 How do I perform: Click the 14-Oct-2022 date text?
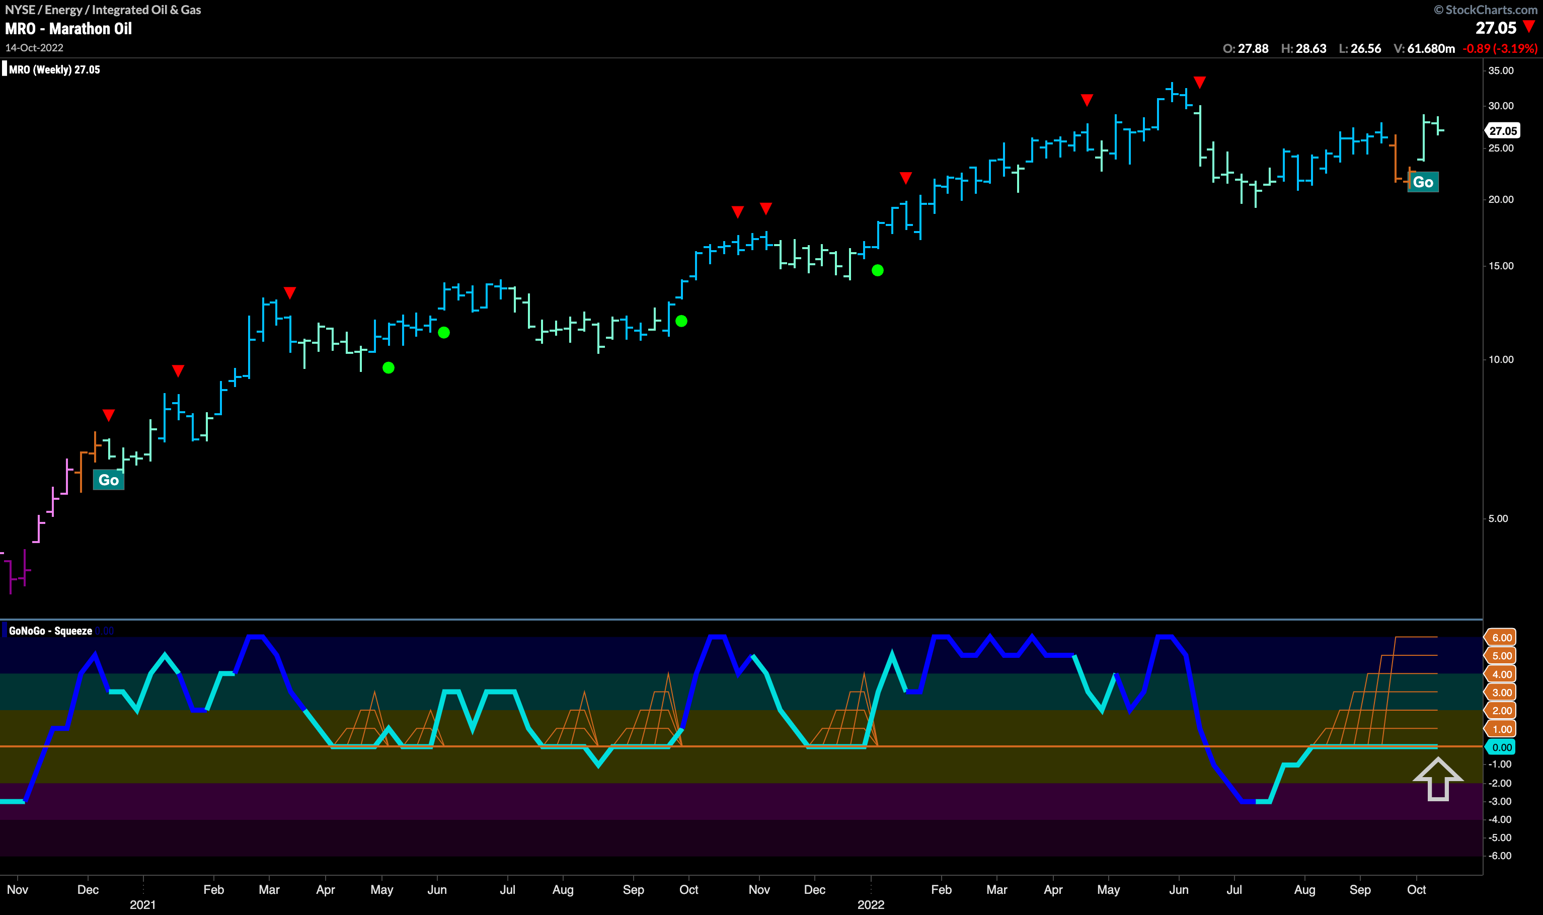(x=34, y=48)
